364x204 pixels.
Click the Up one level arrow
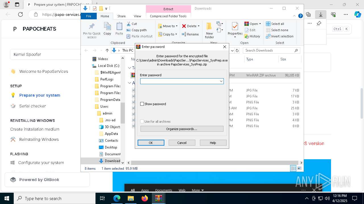point(107,50)
